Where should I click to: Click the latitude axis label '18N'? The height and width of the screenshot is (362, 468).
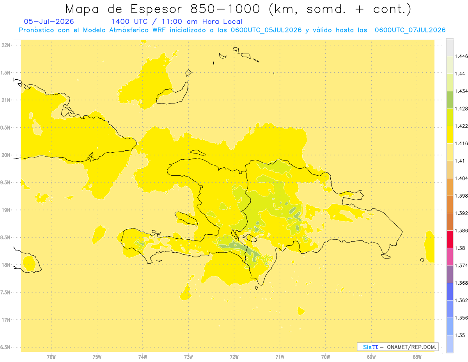pos(6,265)
